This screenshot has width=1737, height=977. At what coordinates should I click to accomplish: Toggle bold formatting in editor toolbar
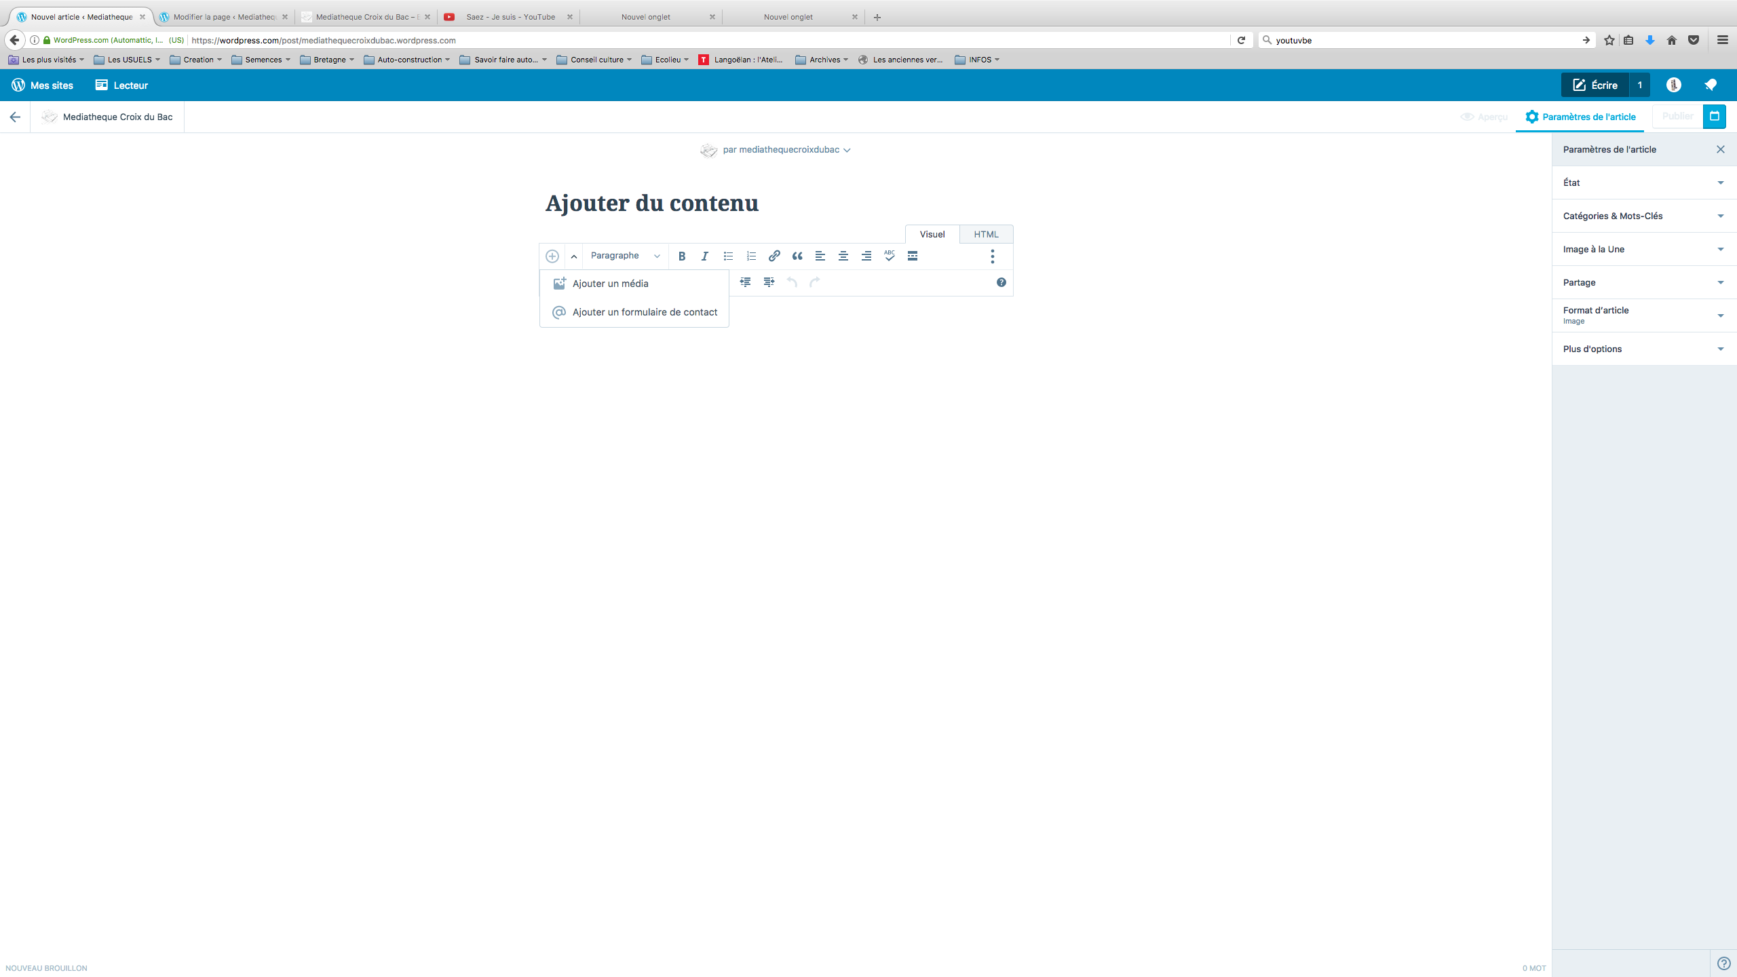click(x=682, y=256)
